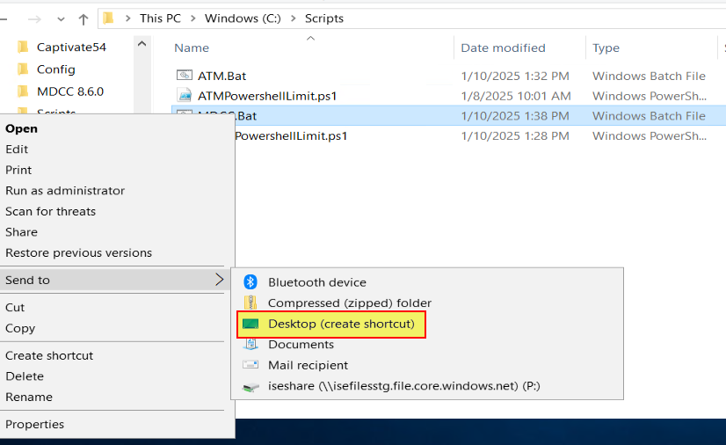Send to iseshare (P:) drive
726x445 pixels.
tap(403, 386)
